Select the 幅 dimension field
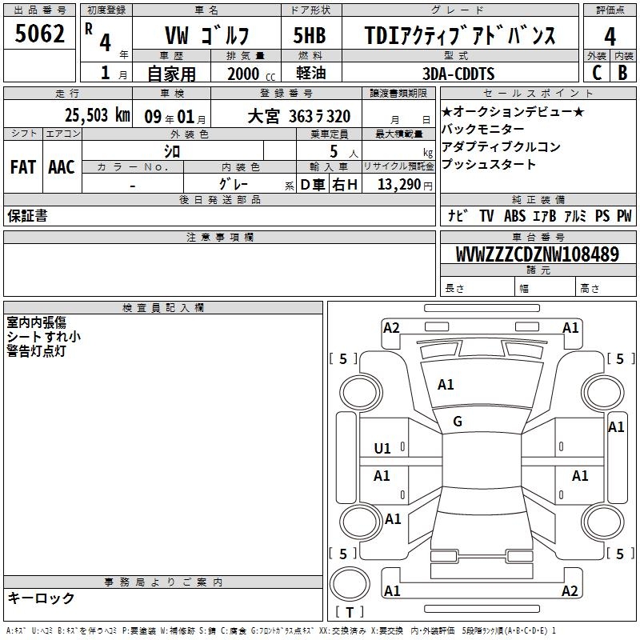The height and width of the screenshot is (640, 640). [x=546, y=288]
